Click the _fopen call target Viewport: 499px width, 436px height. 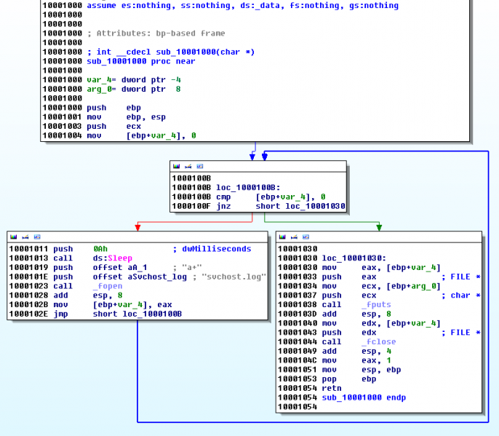108,287
